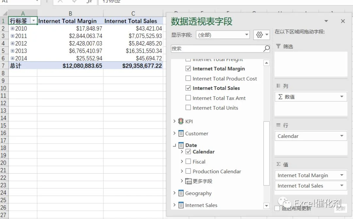Screen dimensions: 353x219
Task: Uncheck Internet Total Margin field
Action: click(x=188, y=68)
